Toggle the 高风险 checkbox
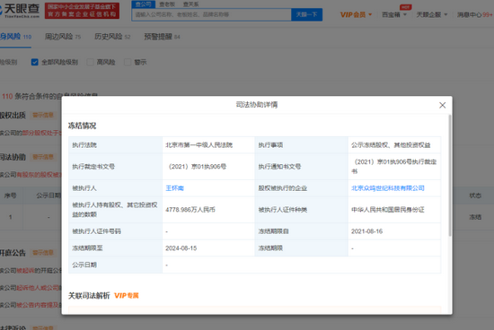Viewport: 494px width, 330px height. point(90,62)
